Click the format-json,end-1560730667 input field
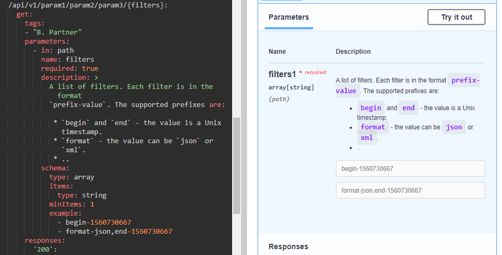502x255 pixels. coord(410,190)
